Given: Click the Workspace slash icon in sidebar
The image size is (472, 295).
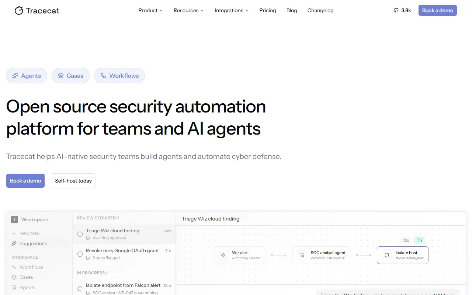Looking at the screenshot, I should click(14, 219).
